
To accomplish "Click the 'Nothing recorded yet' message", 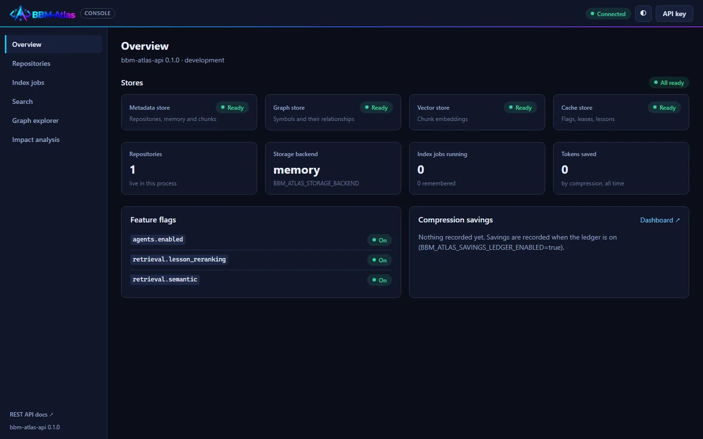I will pyautogui.click(x=517, y=242).
